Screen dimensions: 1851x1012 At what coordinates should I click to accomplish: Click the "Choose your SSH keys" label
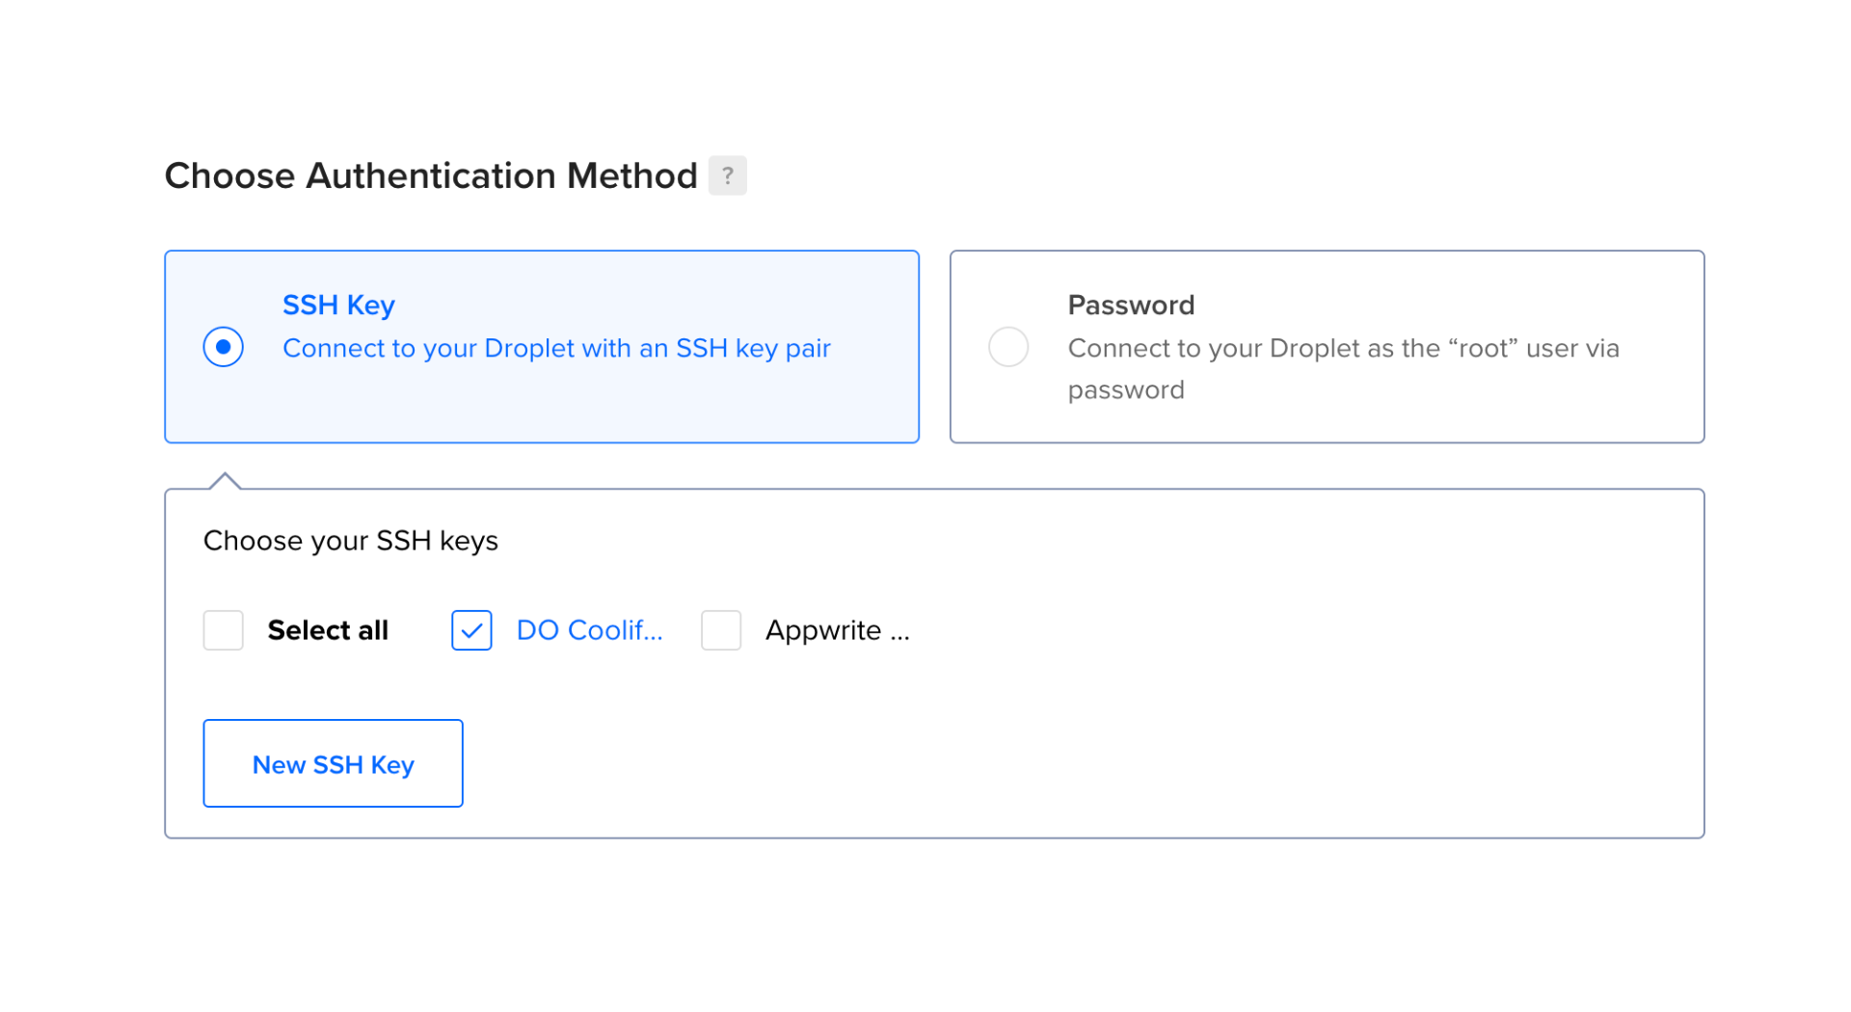pos(351,541)
